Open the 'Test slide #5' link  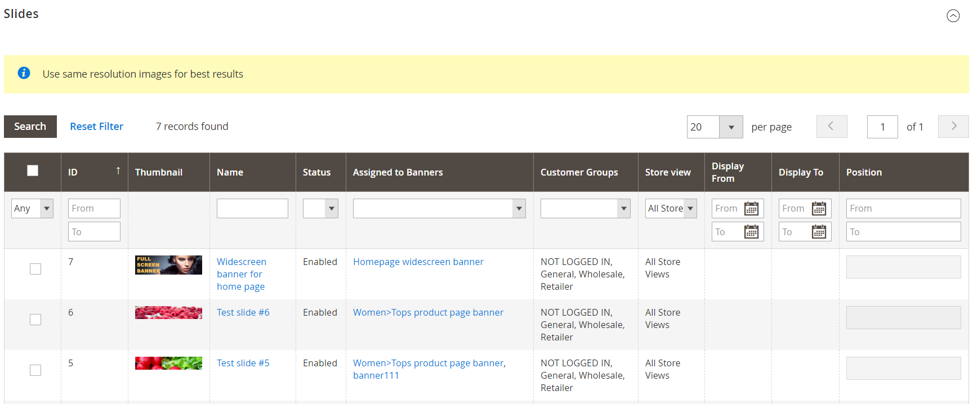pos(243,363)
